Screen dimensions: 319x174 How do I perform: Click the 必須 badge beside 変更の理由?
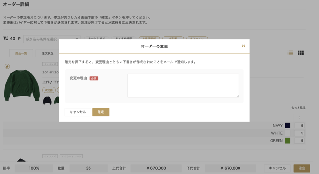[94, 78]
